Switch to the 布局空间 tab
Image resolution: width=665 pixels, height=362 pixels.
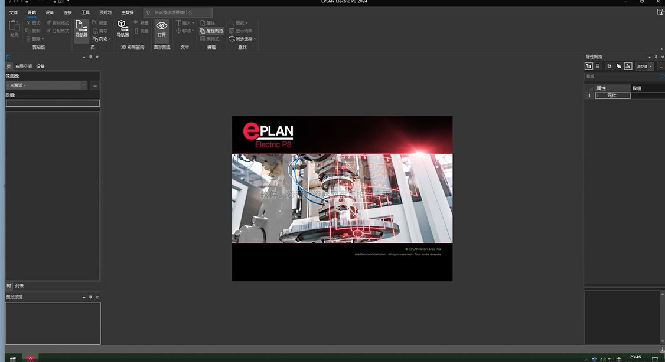(24, 67)
